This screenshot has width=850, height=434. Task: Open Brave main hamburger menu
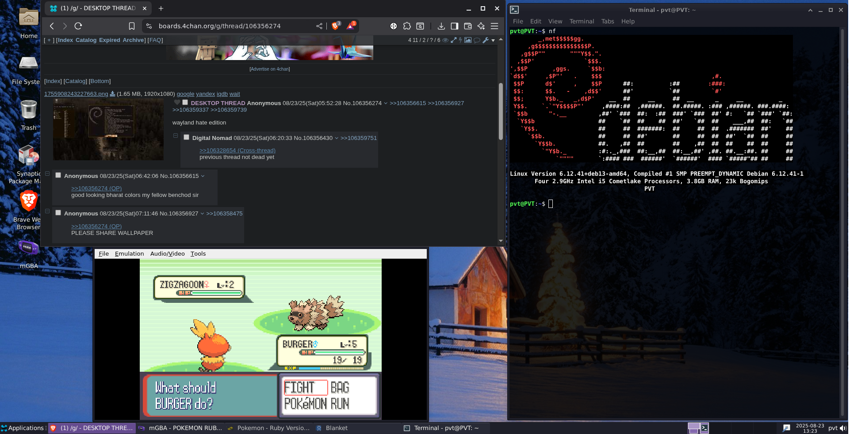pyautogui.click(x=494, y=26)
